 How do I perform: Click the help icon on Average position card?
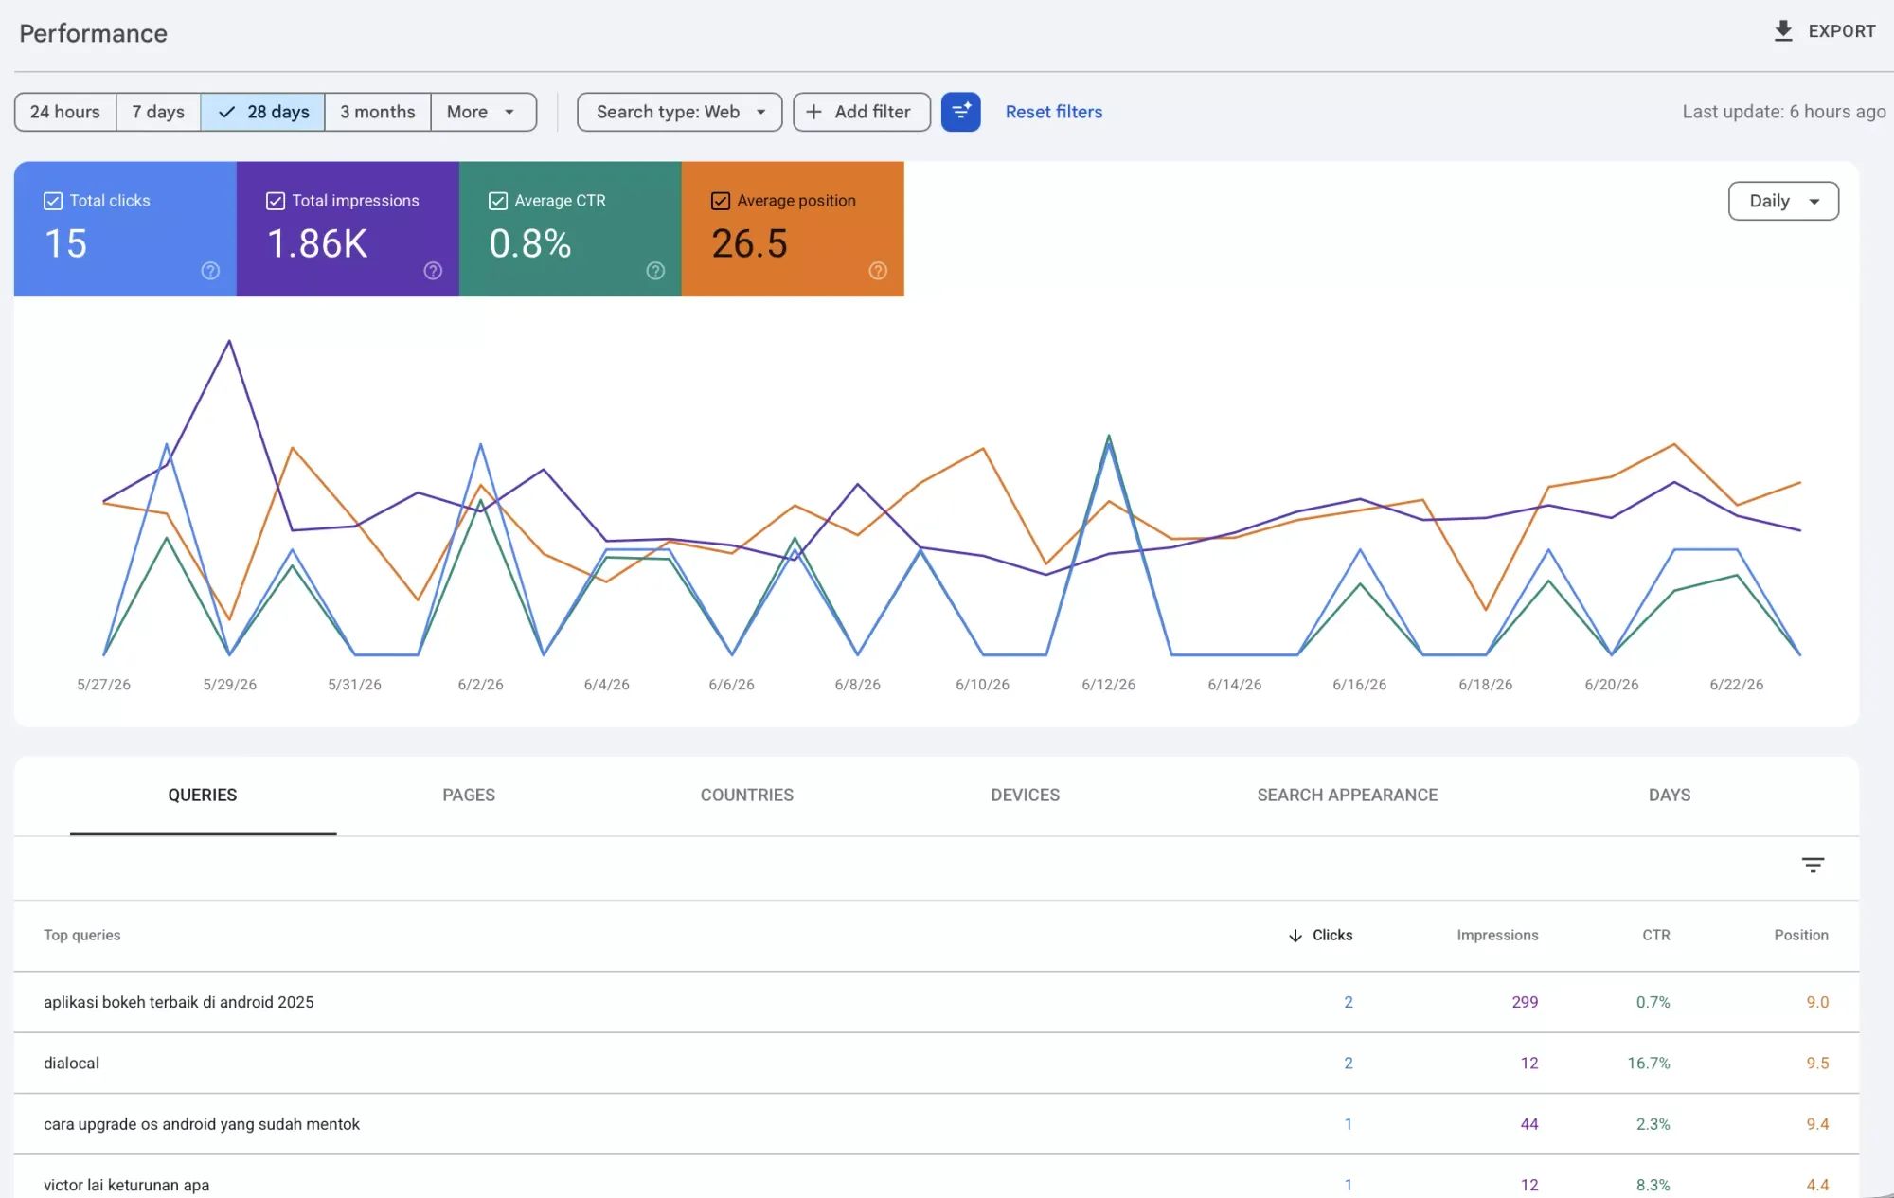pyautogui.click(x=878, y=271)
